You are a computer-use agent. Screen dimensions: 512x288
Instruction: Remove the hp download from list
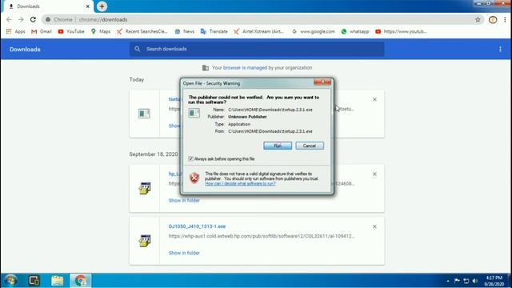point(374,174)
